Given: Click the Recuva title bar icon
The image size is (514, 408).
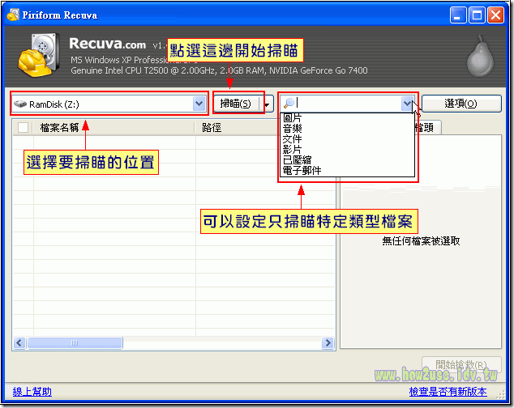Looking at the screenshot, I should tap(13, 15).
